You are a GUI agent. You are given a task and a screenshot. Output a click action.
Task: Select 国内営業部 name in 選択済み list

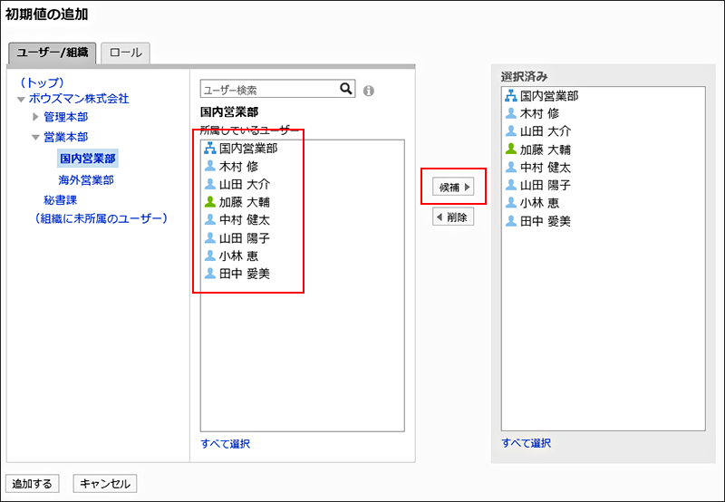[x=549, y=96]
